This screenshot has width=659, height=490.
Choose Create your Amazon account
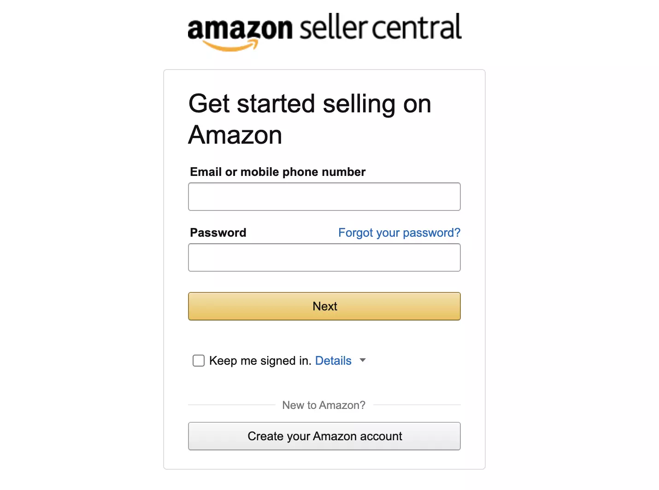(324, 436)
